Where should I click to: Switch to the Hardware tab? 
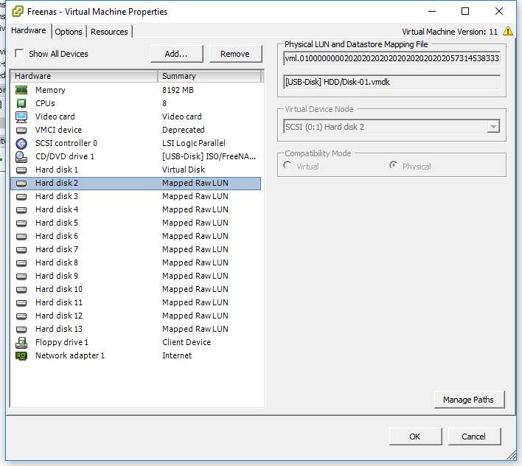[29, 31]
